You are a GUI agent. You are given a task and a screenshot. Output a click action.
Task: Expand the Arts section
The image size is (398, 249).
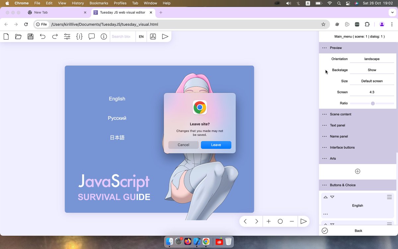[358, 158]
